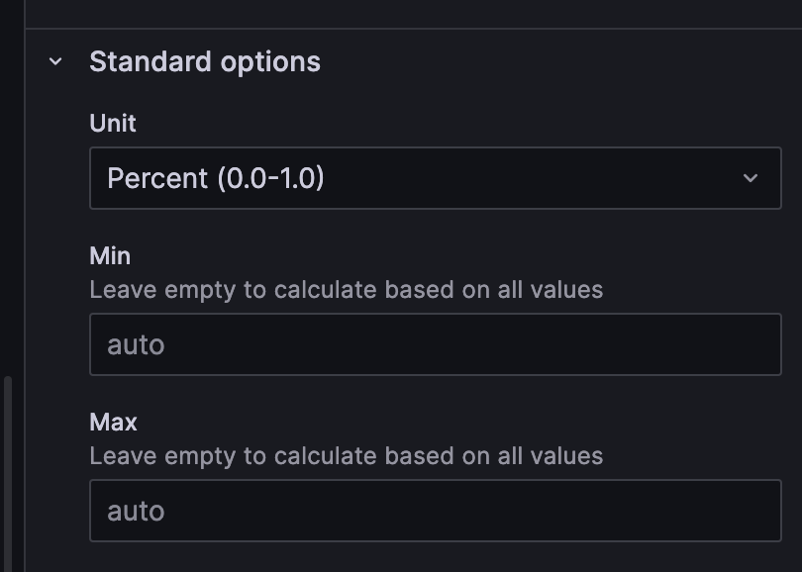Click the Unit field label
This screenshot has width=802, height=572.
click(113, 124)
